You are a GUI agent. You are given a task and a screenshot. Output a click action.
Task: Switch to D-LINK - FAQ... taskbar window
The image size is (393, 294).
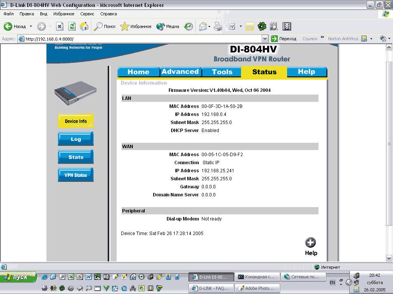(x=211, y=288)
